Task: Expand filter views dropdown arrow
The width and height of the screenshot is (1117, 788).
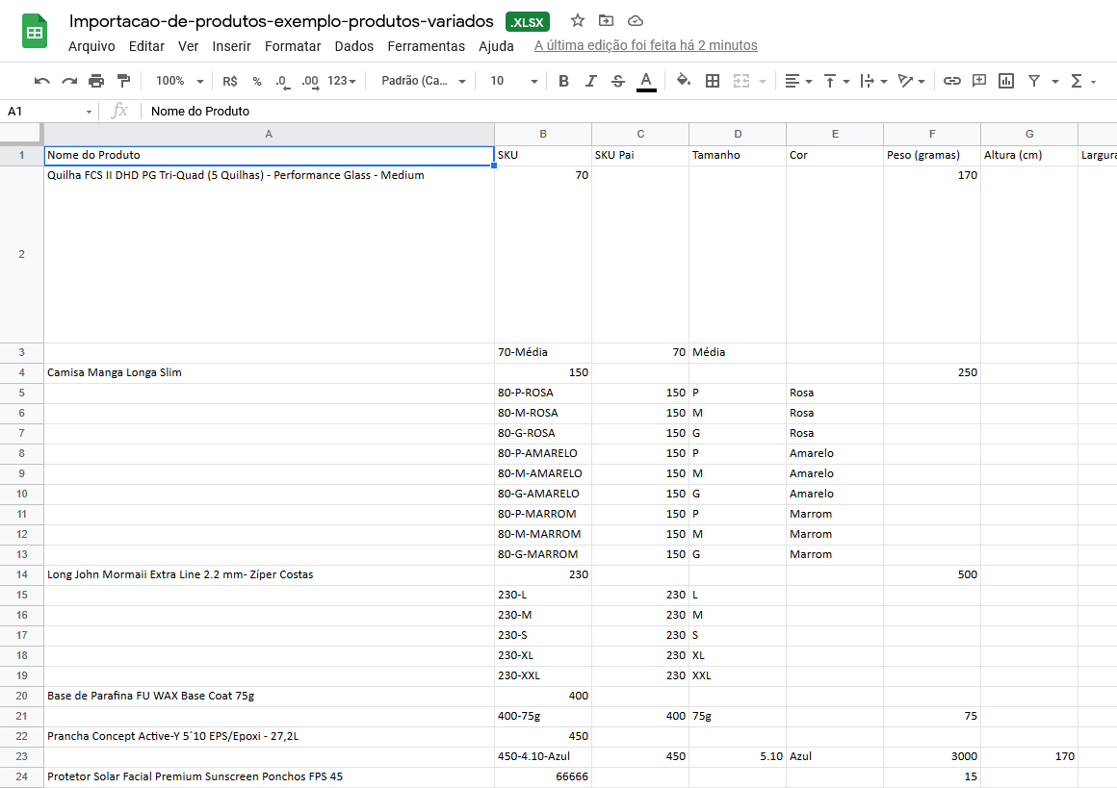Action: coord(1055,81)
